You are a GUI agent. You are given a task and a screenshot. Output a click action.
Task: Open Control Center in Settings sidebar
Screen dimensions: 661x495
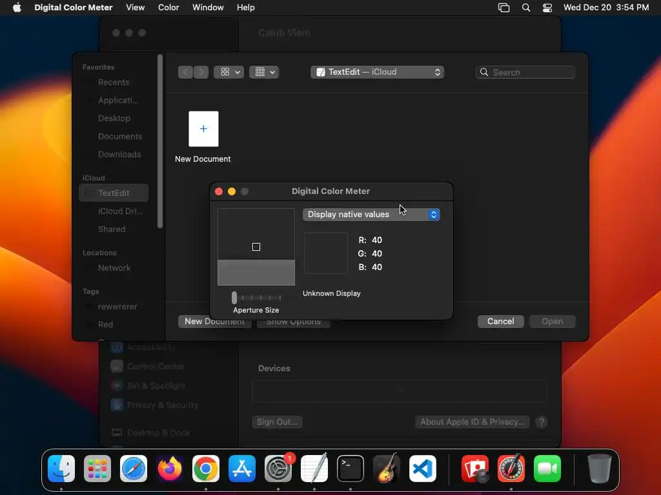coord(148,366)
